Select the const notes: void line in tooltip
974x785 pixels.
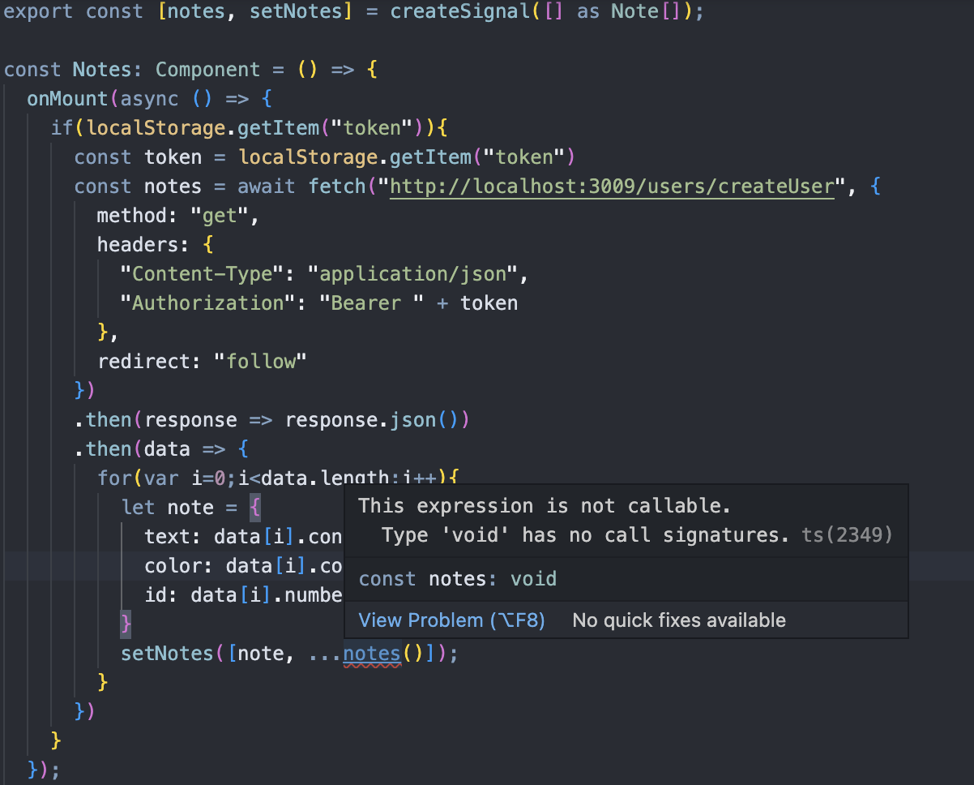pyautogui.click(x=459, y=578)
